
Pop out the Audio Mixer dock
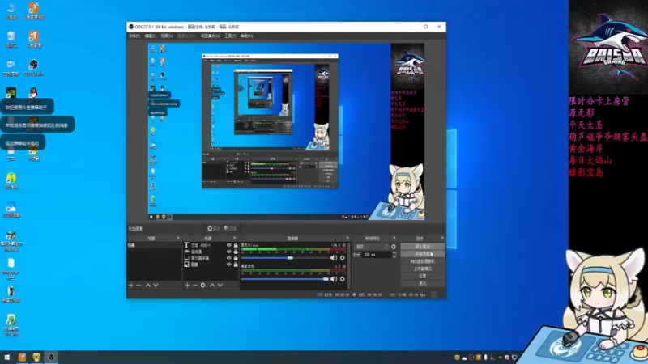(x=347, y=238)
